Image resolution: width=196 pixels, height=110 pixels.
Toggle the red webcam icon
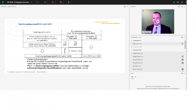[61, 2]
